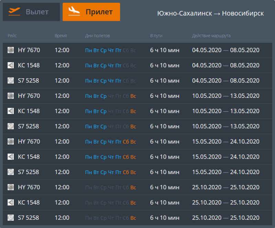The width and height of the screenshot is (275, 228).
Task: Switch to the Вылет departures tab
Action: [31, 12]
